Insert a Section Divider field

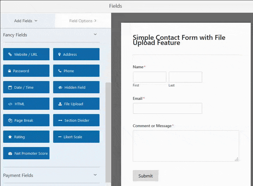point(76,120)
